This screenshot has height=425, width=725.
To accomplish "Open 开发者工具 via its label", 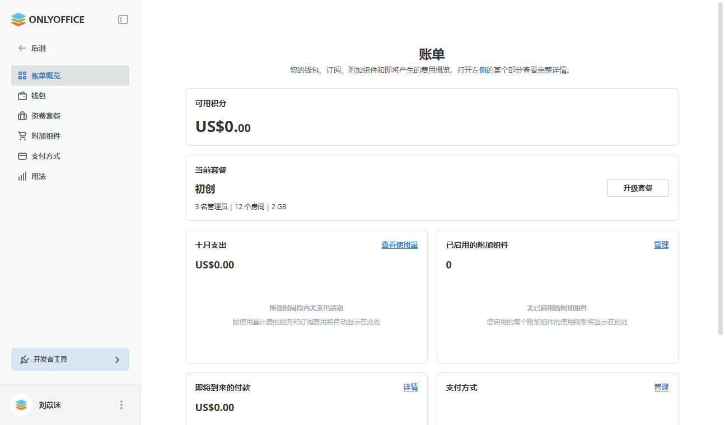I will click(50, 360).
